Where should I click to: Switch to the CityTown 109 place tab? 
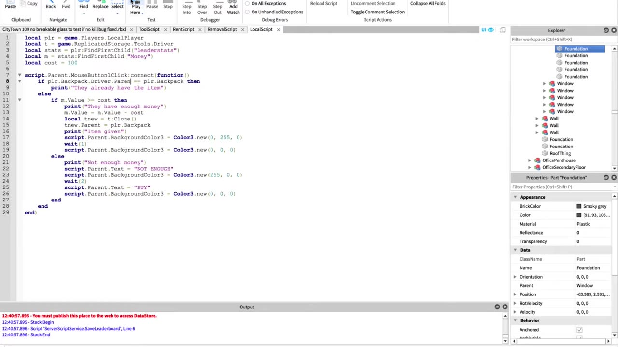64,29
